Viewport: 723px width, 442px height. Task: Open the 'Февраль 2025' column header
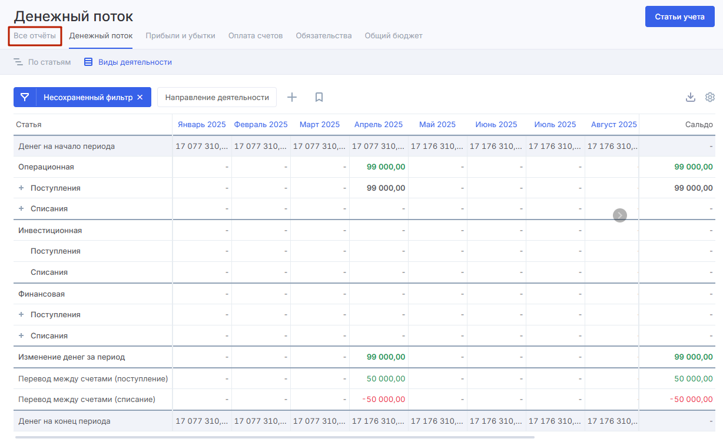point(261,125)
